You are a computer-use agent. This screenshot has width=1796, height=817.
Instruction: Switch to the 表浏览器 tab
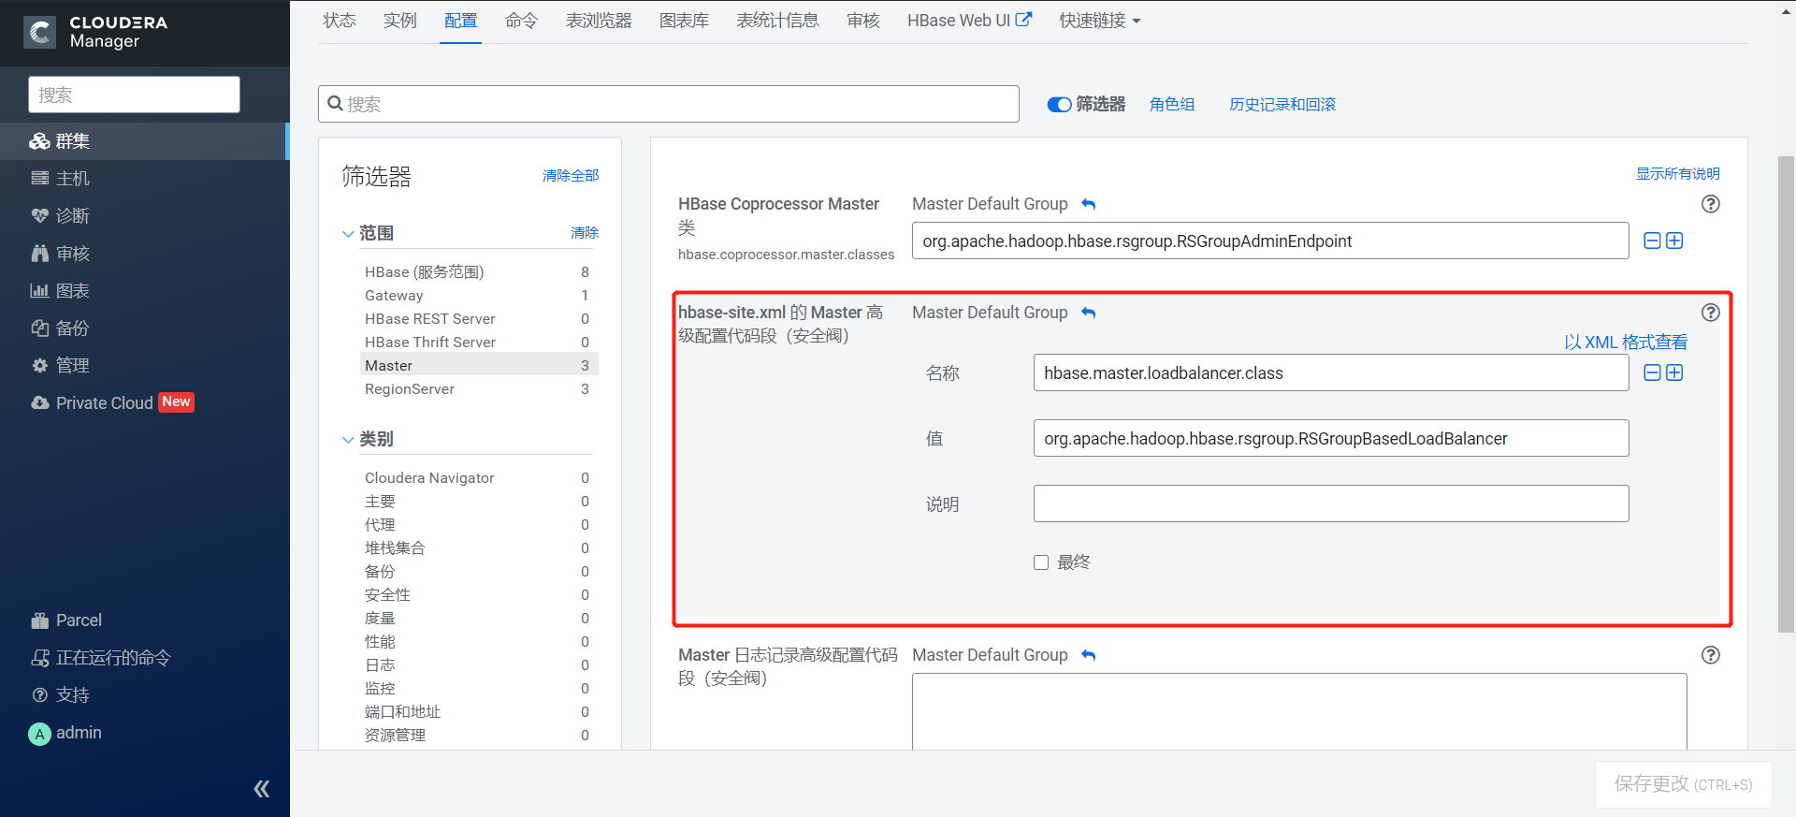click(599, 21)
